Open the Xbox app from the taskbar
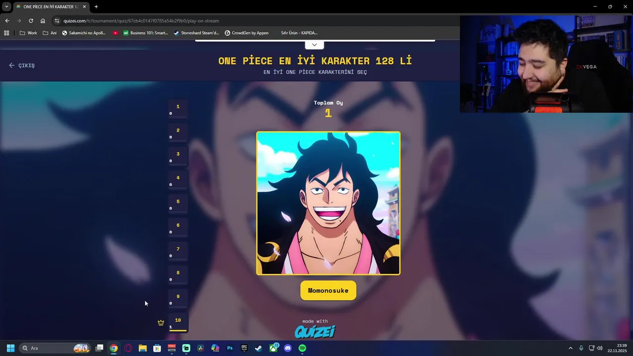 tap(273, 348)
